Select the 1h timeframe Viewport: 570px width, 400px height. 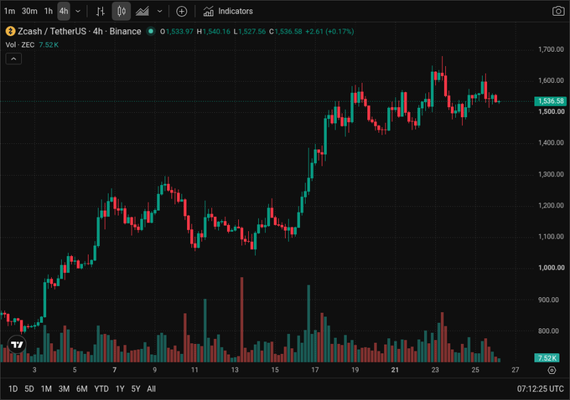48,11
